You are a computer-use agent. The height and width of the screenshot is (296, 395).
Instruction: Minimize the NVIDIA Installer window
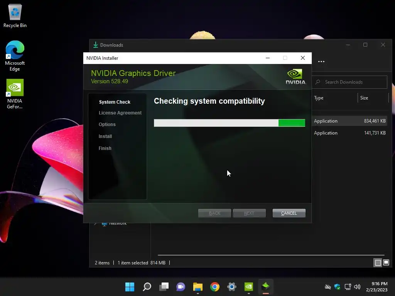click(x=268, y=58)
